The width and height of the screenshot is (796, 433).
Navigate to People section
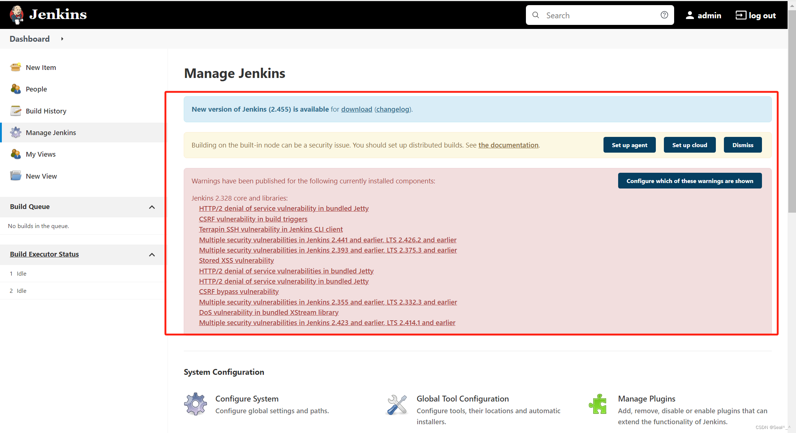(x=36, y=89)
